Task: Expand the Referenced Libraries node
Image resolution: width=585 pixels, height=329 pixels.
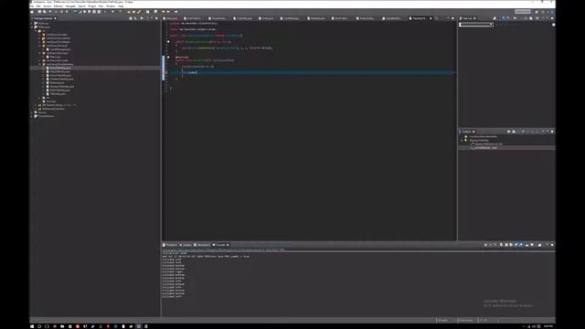Action: tap(35, 109)
